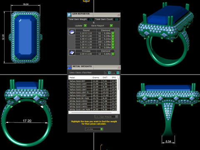Select the White Gold 10KW row
200x150 pixels.
click(92, 104)
